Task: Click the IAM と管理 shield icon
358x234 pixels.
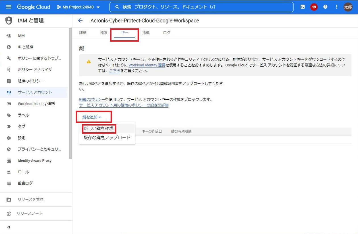Action: (x=9, y=20)
